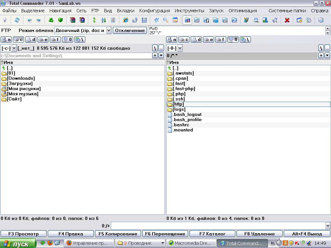Click F8 Удаление button
331x248 pixels.
(260, 234)
